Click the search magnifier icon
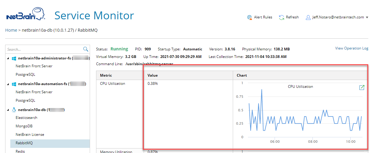 [x=86, y=49]
